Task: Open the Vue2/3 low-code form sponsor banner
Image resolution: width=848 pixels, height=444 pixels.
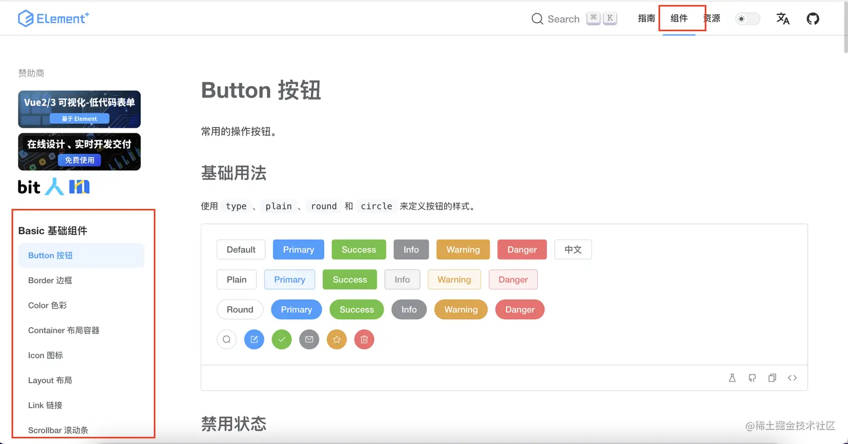Action: pos(79,109)
